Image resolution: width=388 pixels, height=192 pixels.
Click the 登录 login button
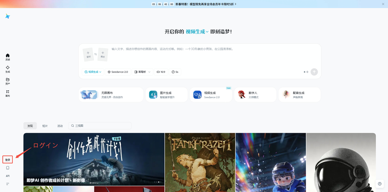tap(8, 160)
